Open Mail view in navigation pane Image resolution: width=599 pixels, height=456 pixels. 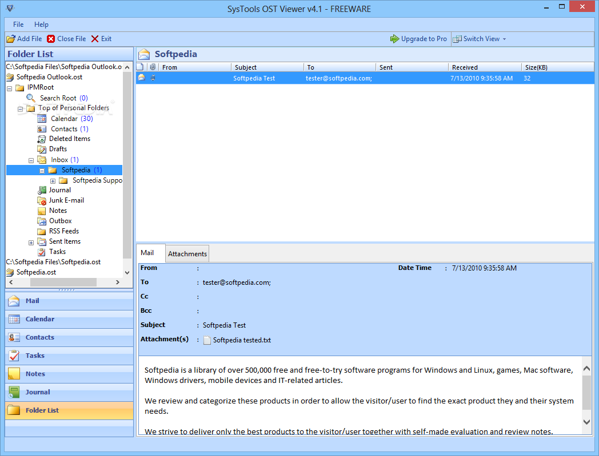click(x=69, y=301)
